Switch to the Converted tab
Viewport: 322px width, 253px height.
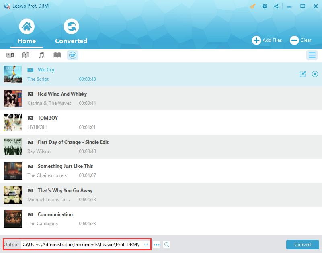click(x=71, y=31)
